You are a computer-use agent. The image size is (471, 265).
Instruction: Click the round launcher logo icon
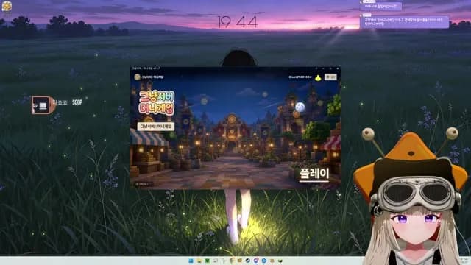[138, 77]
